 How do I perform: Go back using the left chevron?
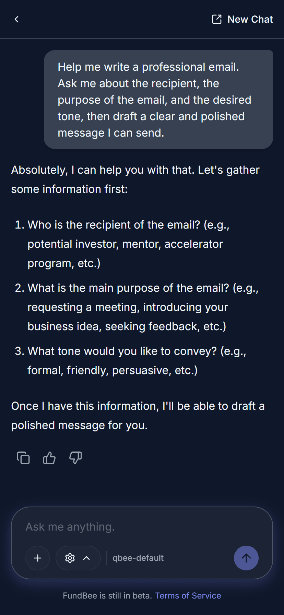point(16,19)
